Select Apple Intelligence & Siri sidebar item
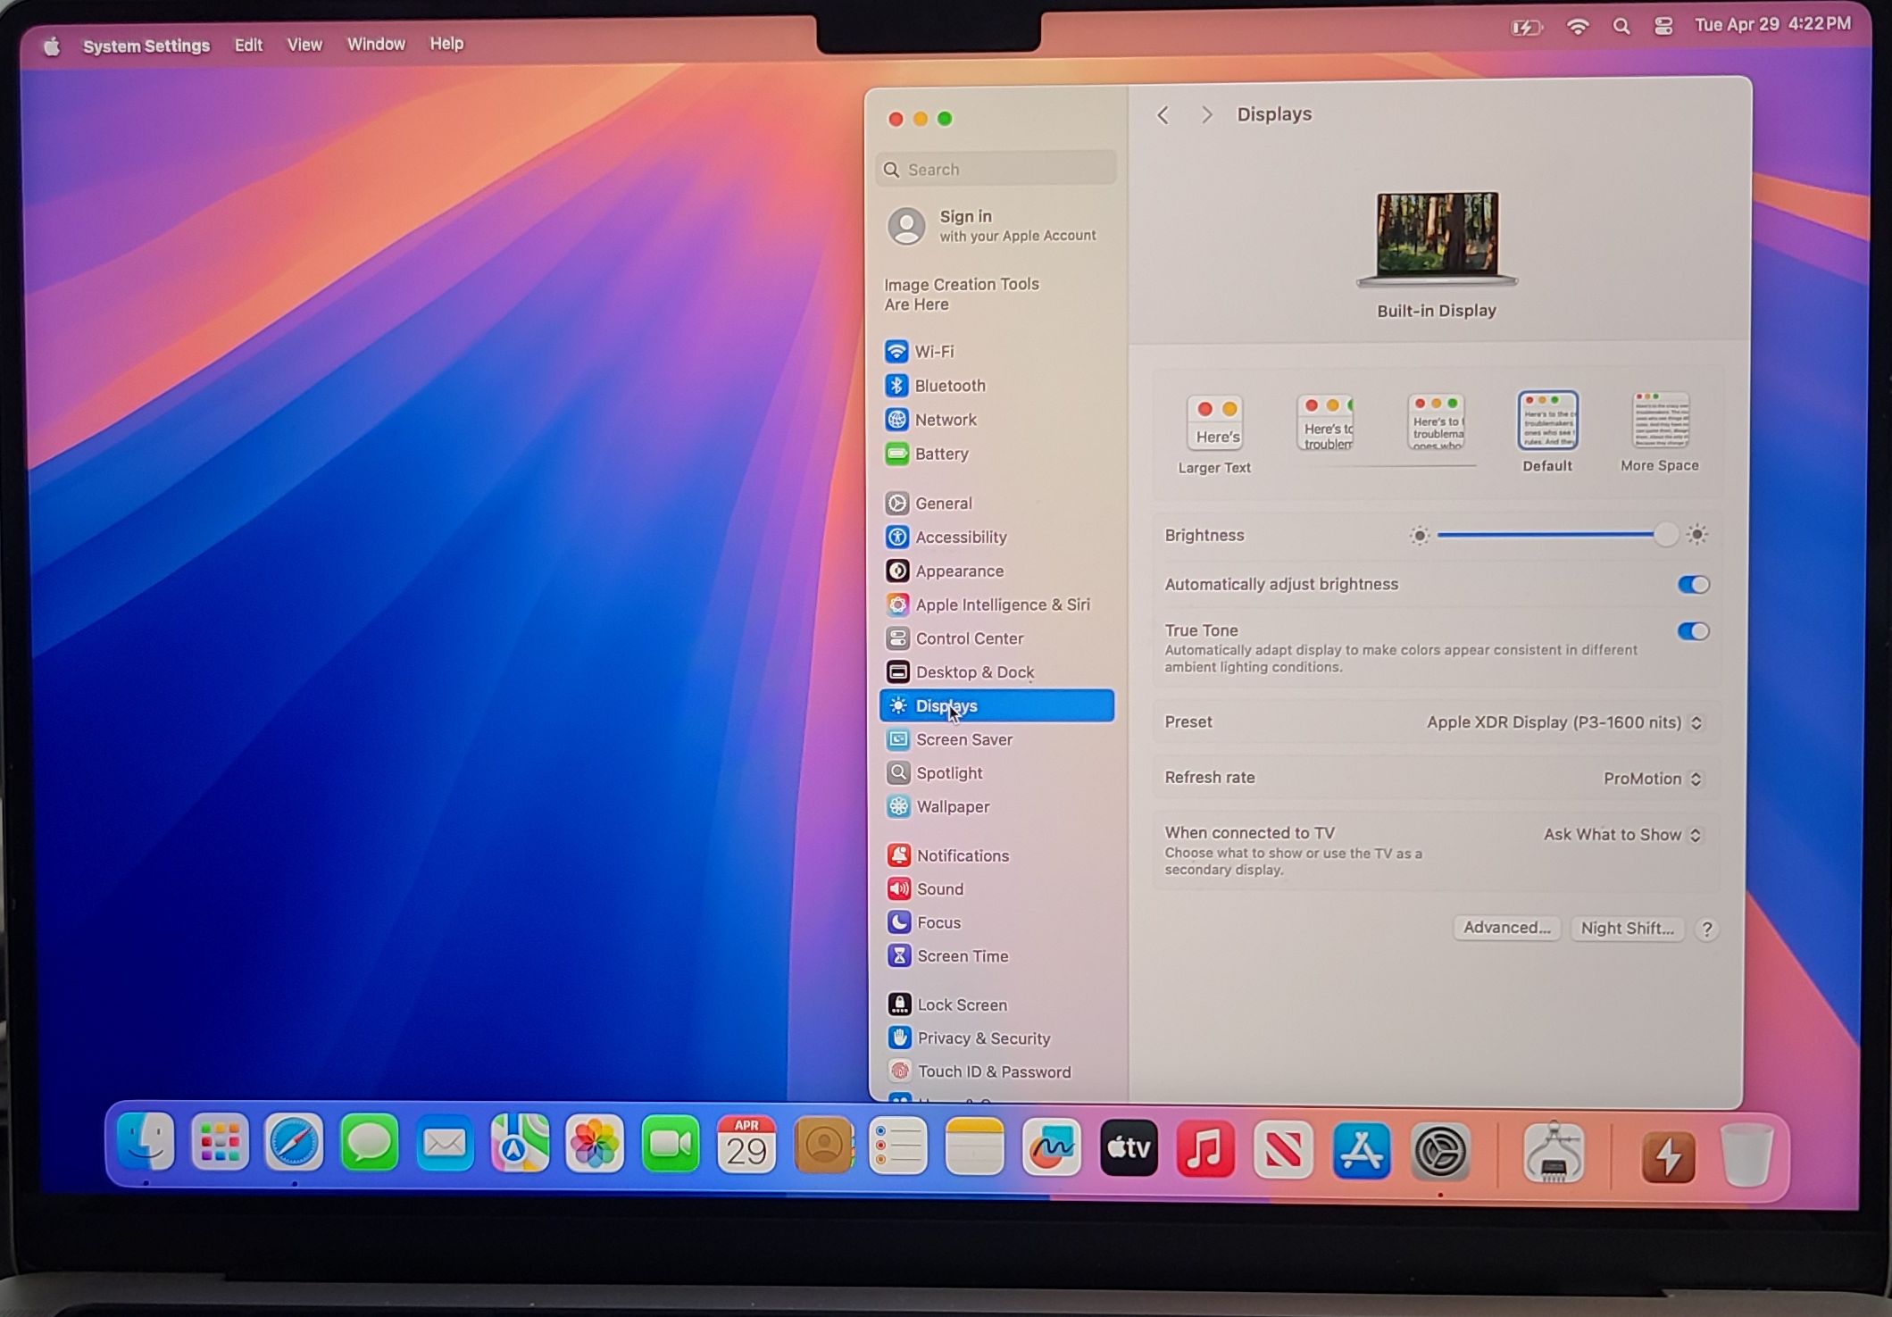This screenshot has width=1892, height=1317. [x=1002, y=605]
